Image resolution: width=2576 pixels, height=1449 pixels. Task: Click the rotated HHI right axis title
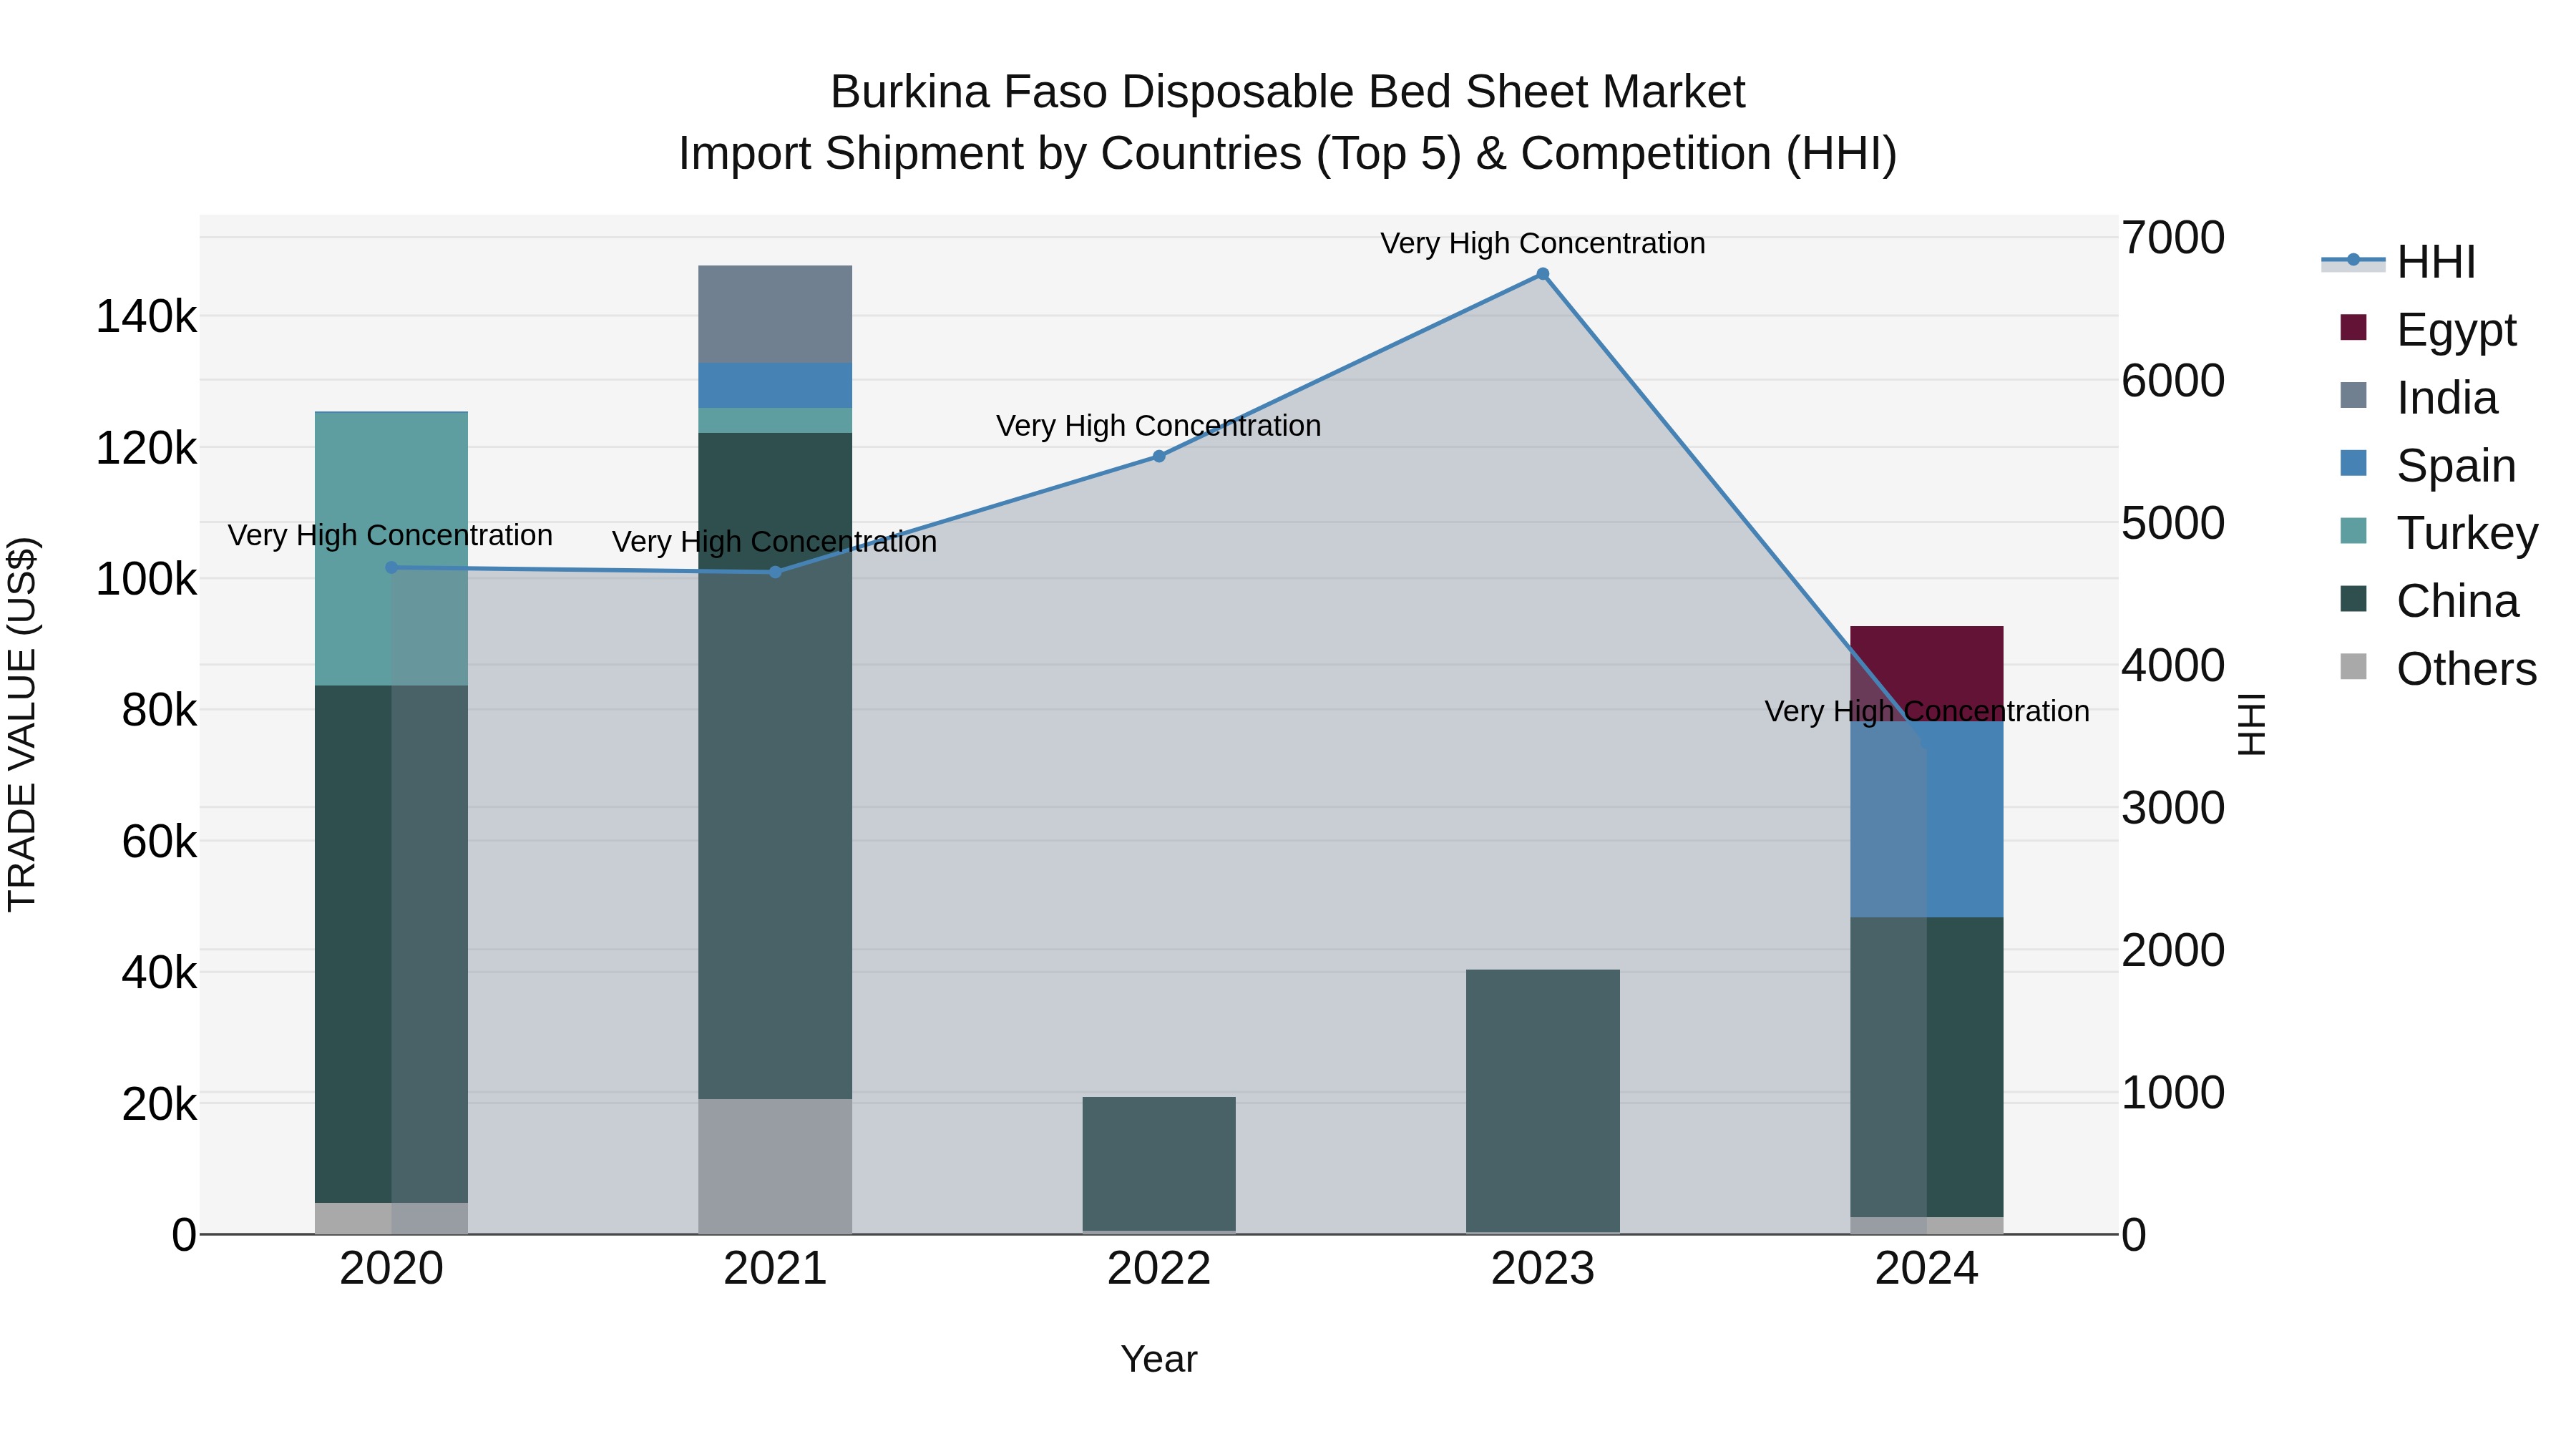tap(2251, 724)
